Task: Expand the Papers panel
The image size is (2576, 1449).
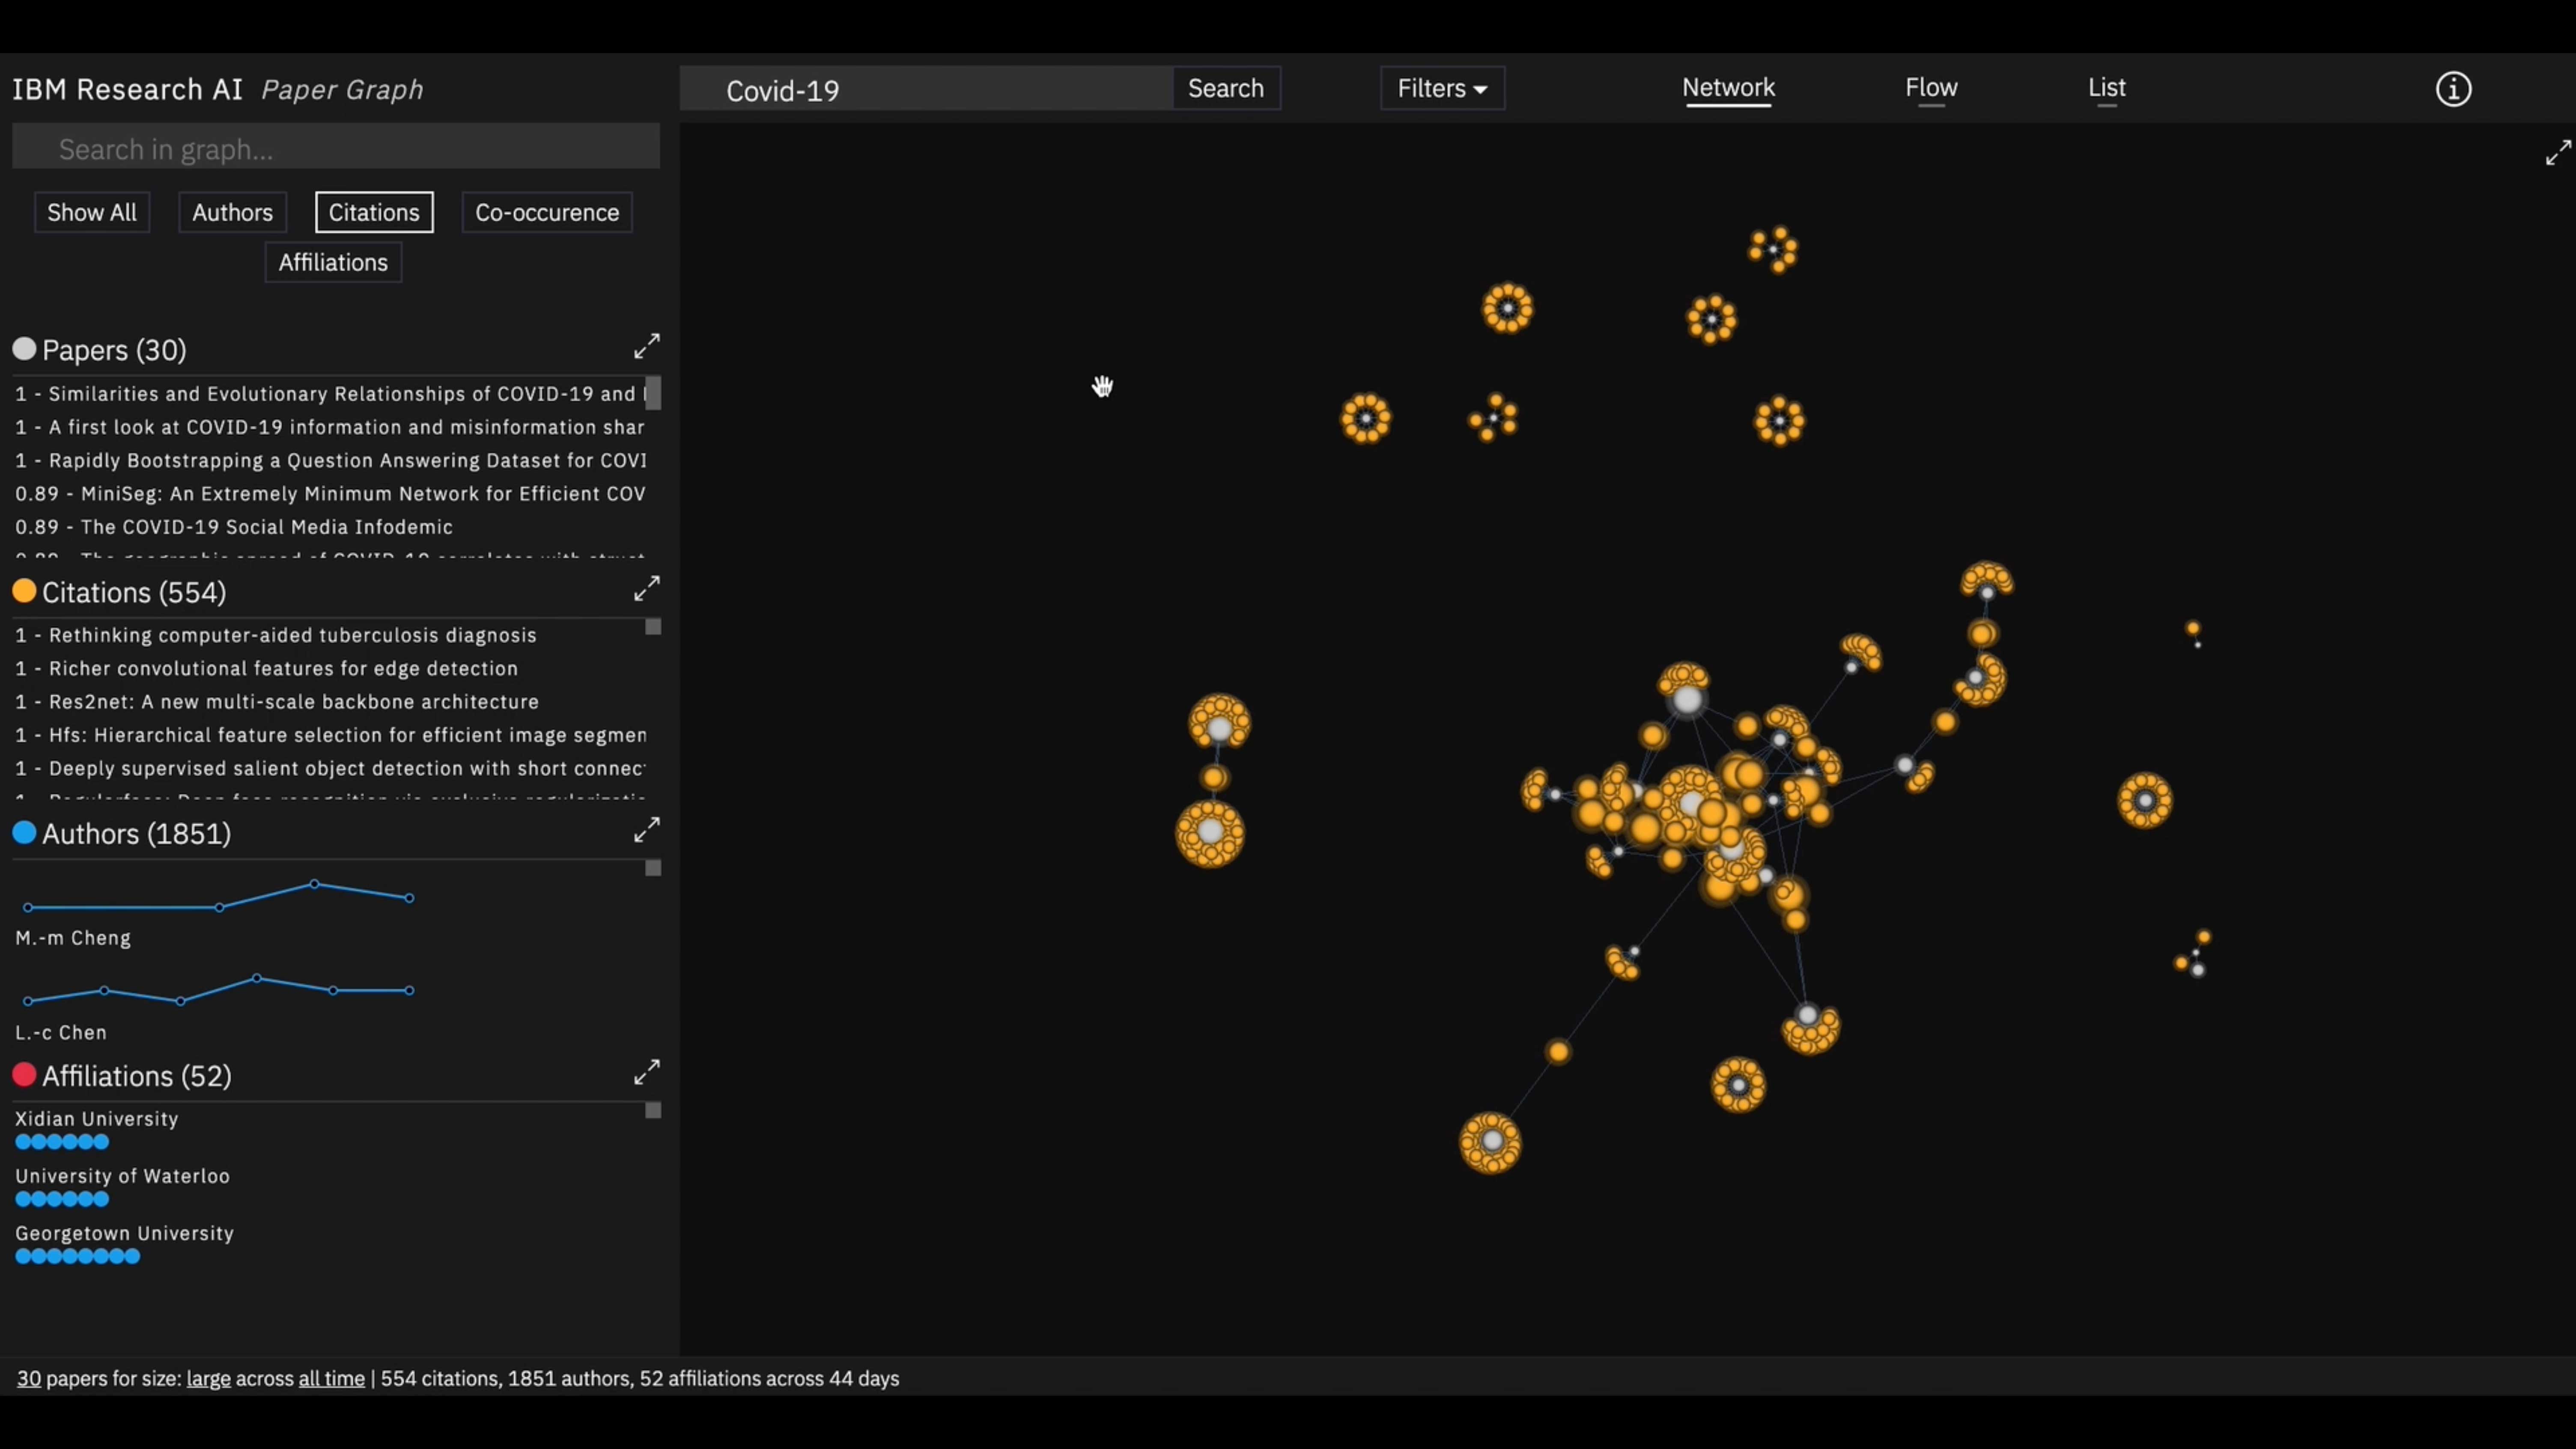Action: (646, 347)
